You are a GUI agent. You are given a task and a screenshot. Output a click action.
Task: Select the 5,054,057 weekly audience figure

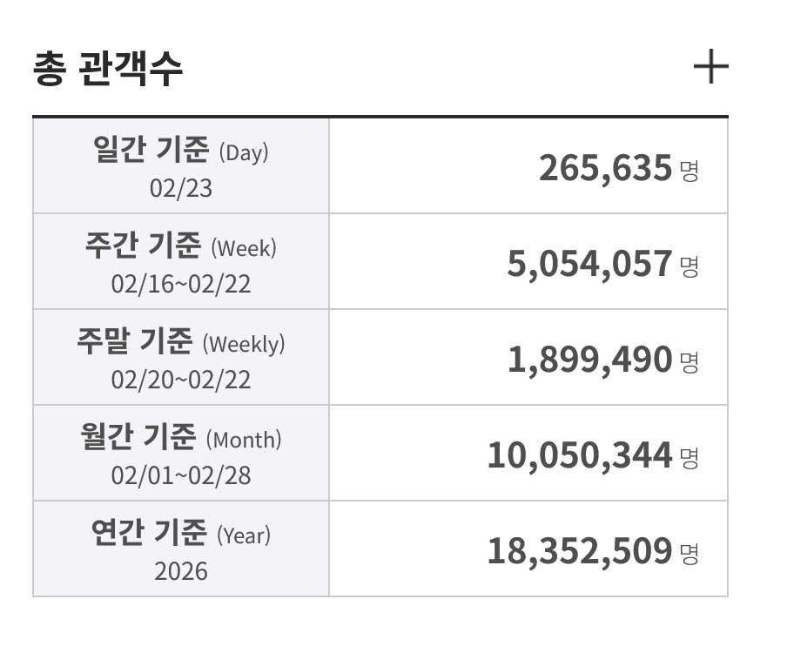click(589, 264)
